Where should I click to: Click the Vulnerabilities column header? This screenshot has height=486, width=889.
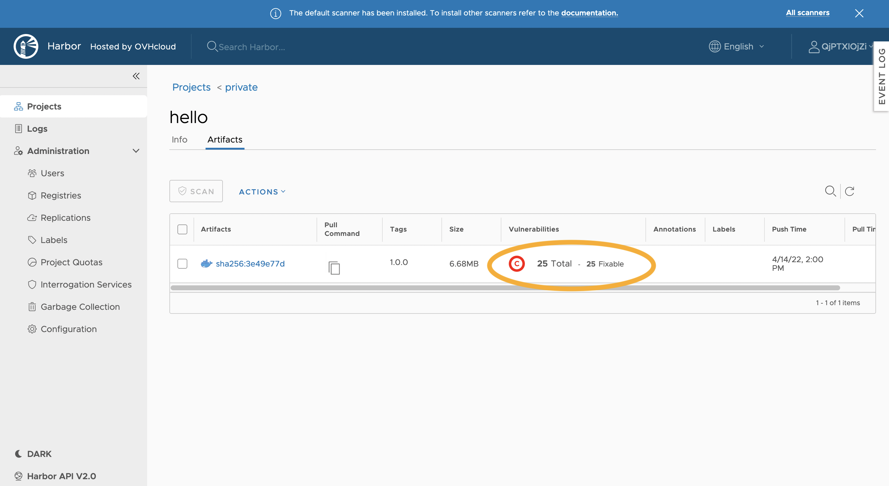[x=534, y=229]
